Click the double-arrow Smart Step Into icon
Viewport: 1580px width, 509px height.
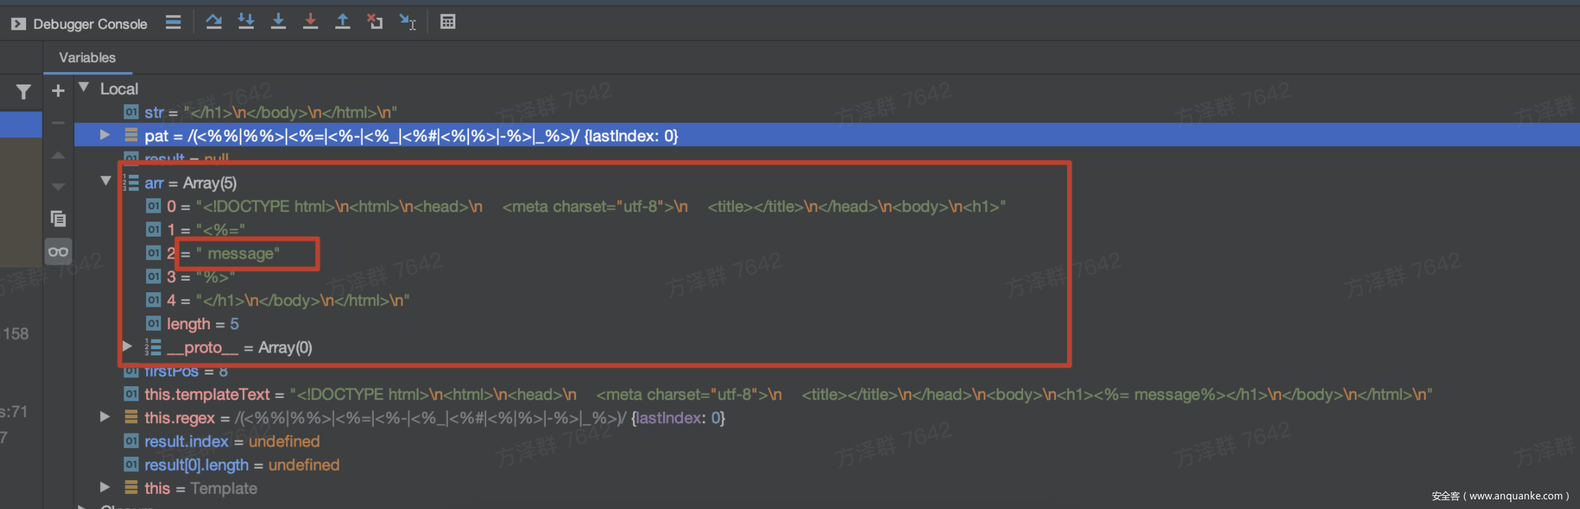[x=246, y=22]
